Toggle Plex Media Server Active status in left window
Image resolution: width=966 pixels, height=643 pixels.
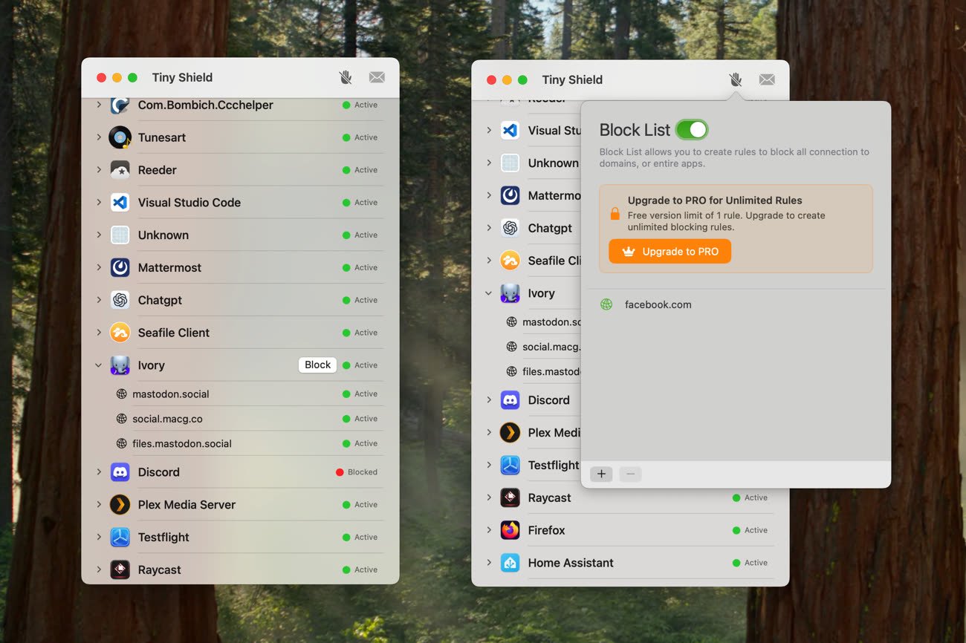360,505
